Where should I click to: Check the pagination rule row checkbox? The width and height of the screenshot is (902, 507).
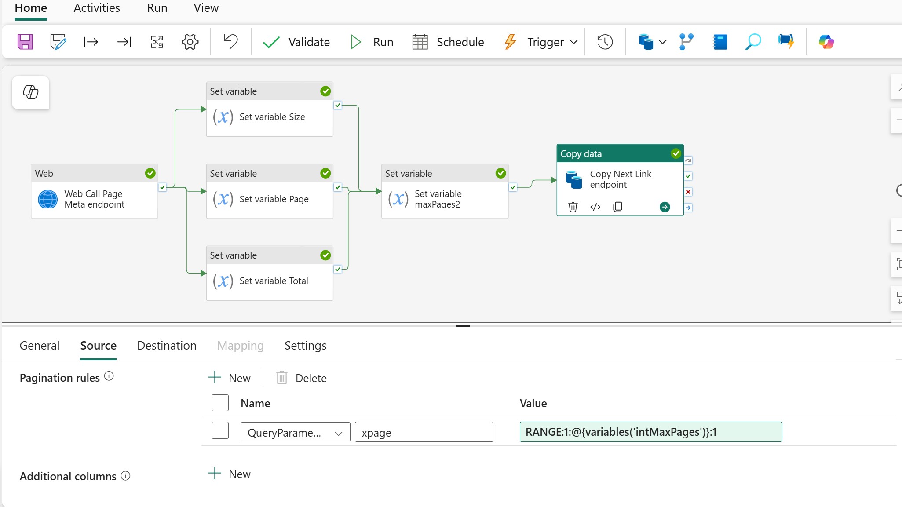pos(220,430)
